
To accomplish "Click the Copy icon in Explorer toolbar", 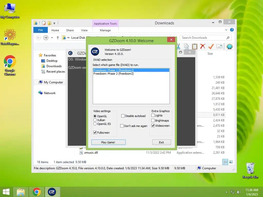I will pyautogui.click(x=186, y=46).
